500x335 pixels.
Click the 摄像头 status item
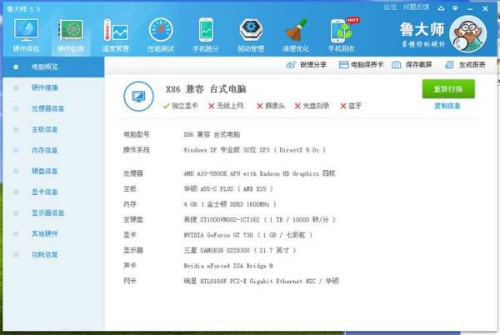271,106
